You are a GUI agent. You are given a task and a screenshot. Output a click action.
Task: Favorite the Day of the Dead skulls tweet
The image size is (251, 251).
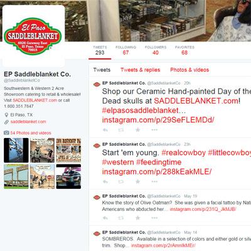tap(137, 130)
